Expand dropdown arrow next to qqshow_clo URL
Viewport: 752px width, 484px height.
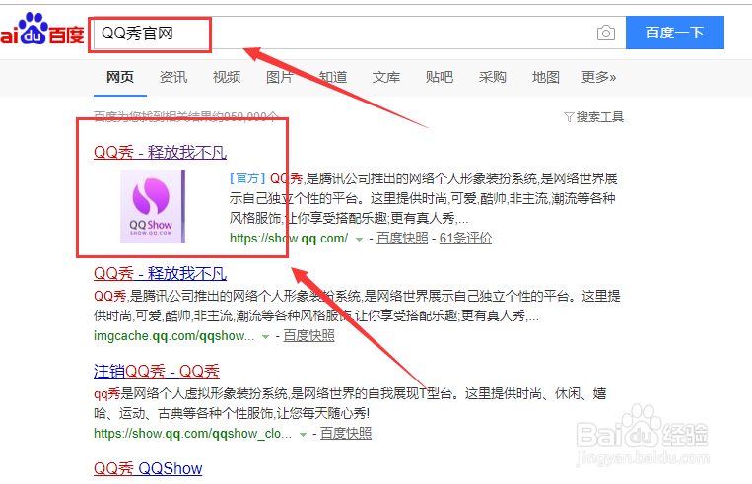303,435
